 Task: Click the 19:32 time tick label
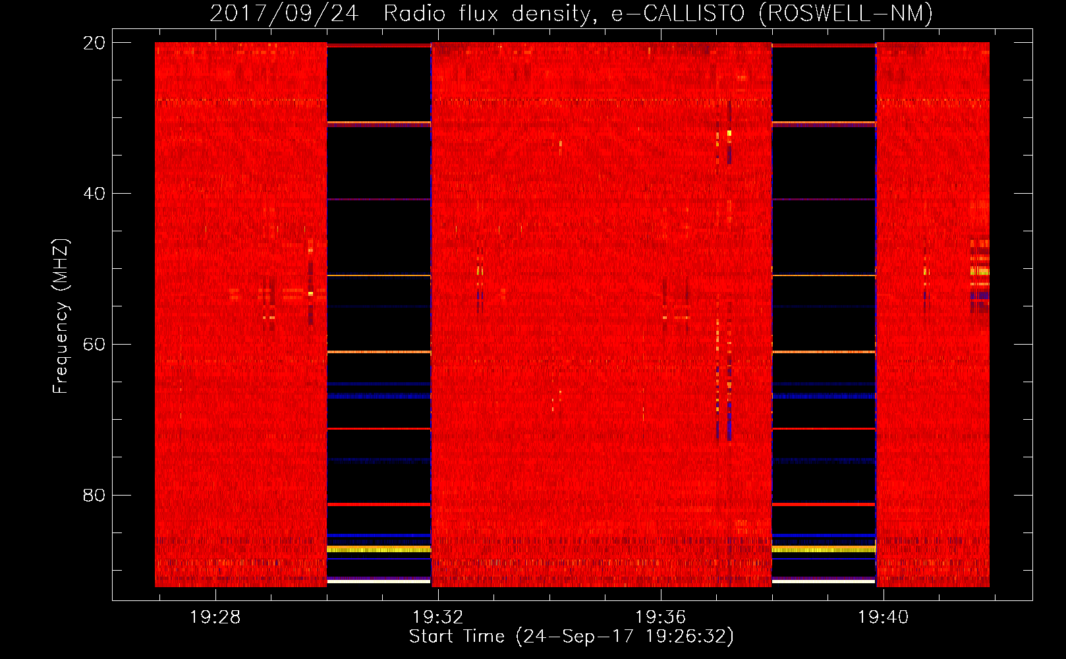click(x=437, y=617)
